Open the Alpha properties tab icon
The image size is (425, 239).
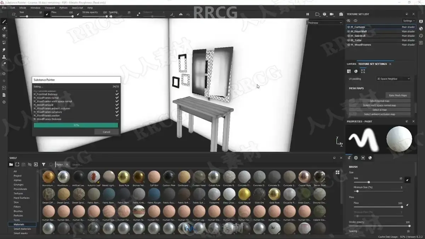[x=356, y=158]
